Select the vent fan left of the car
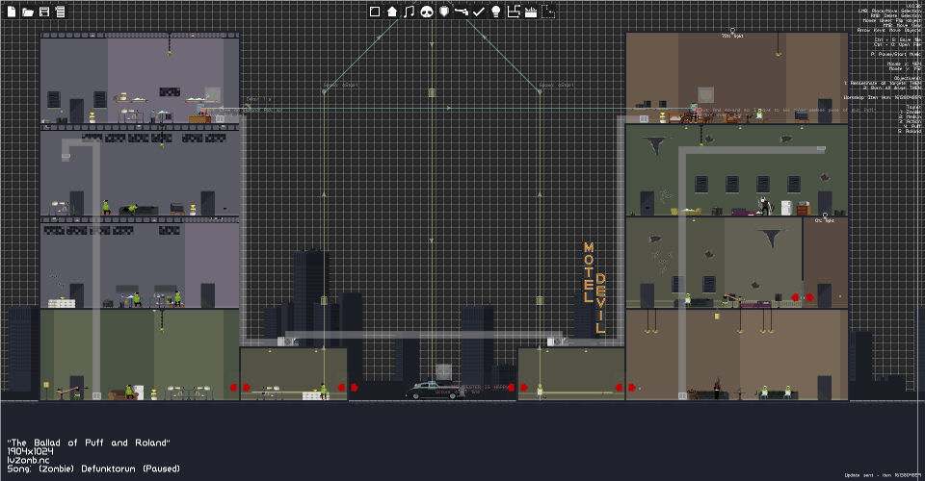Image resolution: width=925 pixels, height=481 pixels. 288,342
